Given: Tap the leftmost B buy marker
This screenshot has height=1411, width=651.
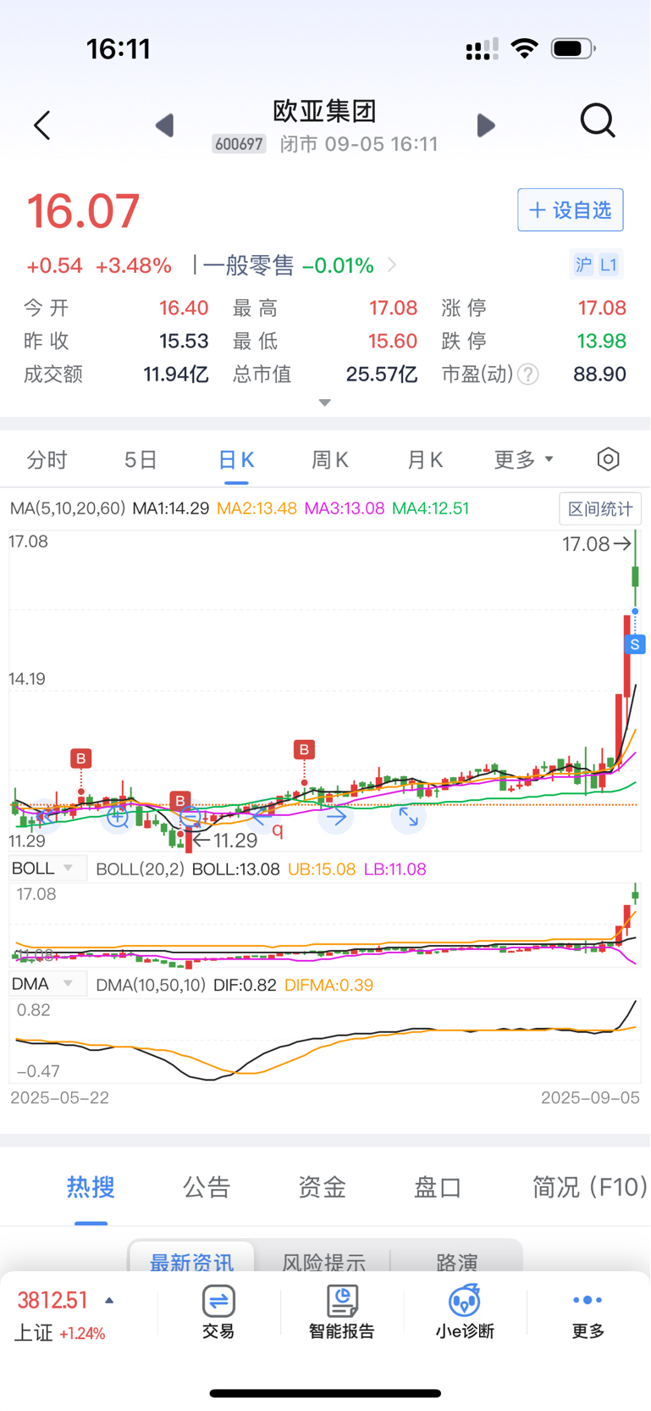Looking at the screenshot, I should [x=81, y=758].
